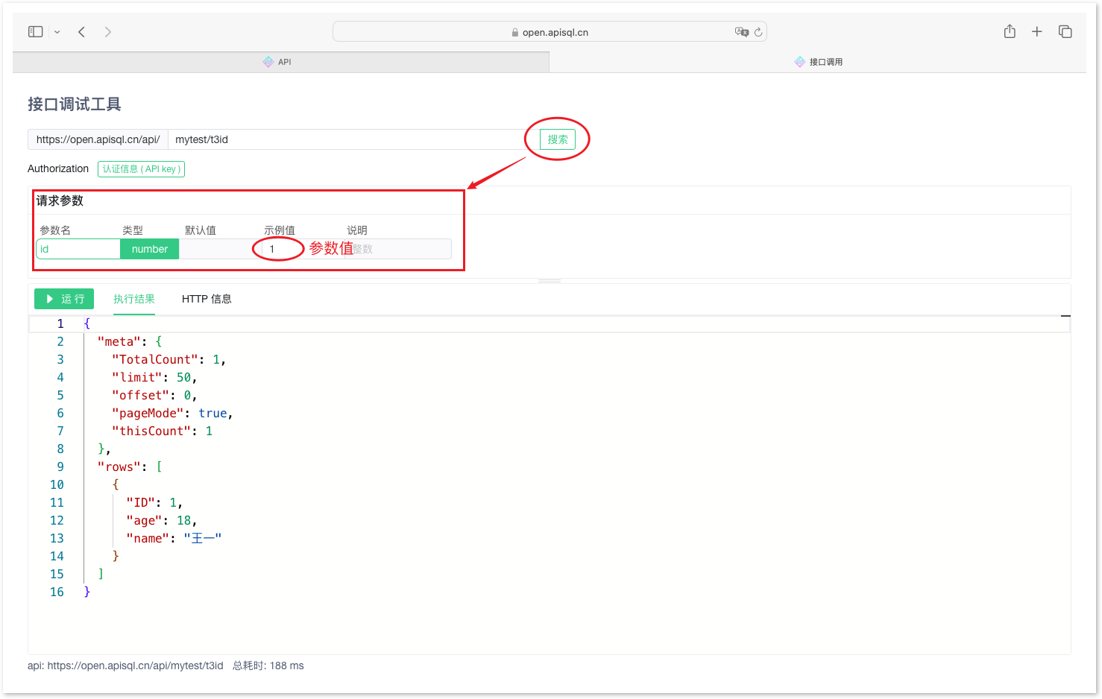This screenshot has width=1102, height=699.
Task: Open the sidebar options dropdown arrow
Action: (x=57, y=32)
